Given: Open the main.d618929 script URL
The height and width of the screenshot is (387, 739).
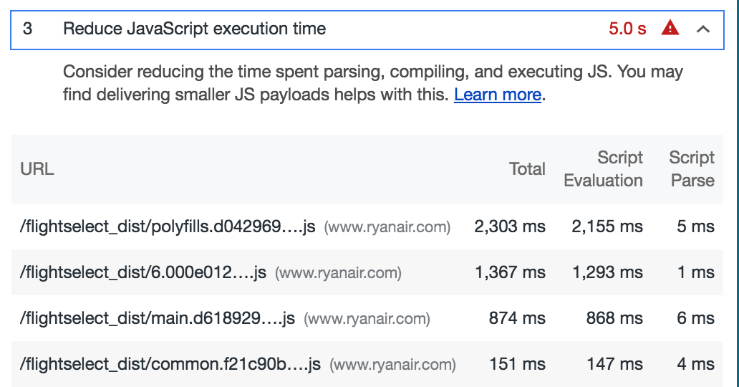Looking at the screenshot, I should 158,319.
